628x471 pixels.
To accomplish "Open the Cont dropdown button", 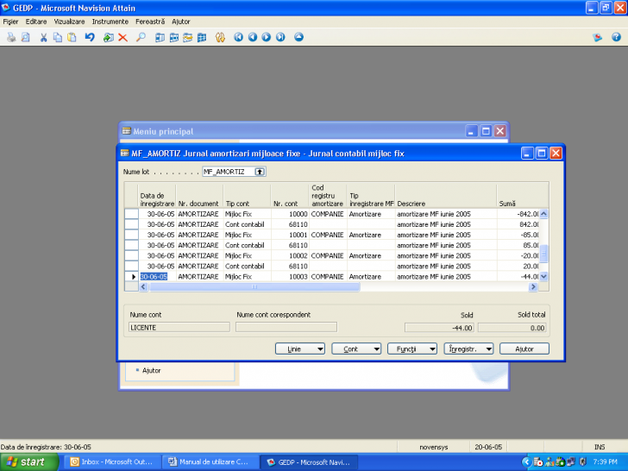I will pyautogui.click(x=356, y=349).
